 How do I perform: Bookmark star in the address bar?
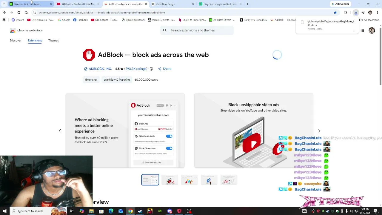(x=335, y=13)
